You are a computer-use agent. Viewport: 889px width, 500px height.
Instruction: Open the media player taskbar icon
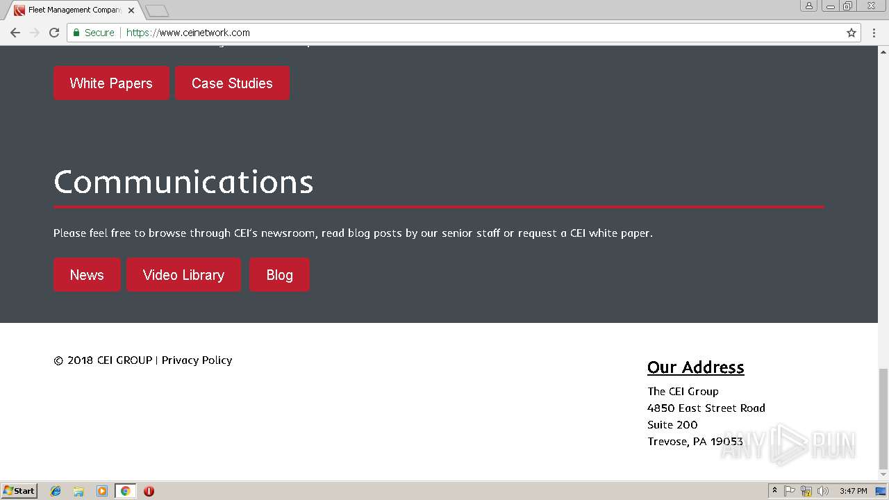102,491
